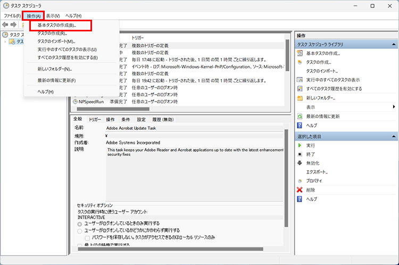Choose 基本タスクの作成(B)... from the open menu
Image resolution: width=399 pixels, height=265 pixels.
click(x=56, y=25)
